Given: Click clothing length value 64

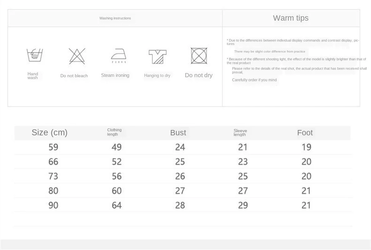Looking at the screenshot, I should (117, 205).
